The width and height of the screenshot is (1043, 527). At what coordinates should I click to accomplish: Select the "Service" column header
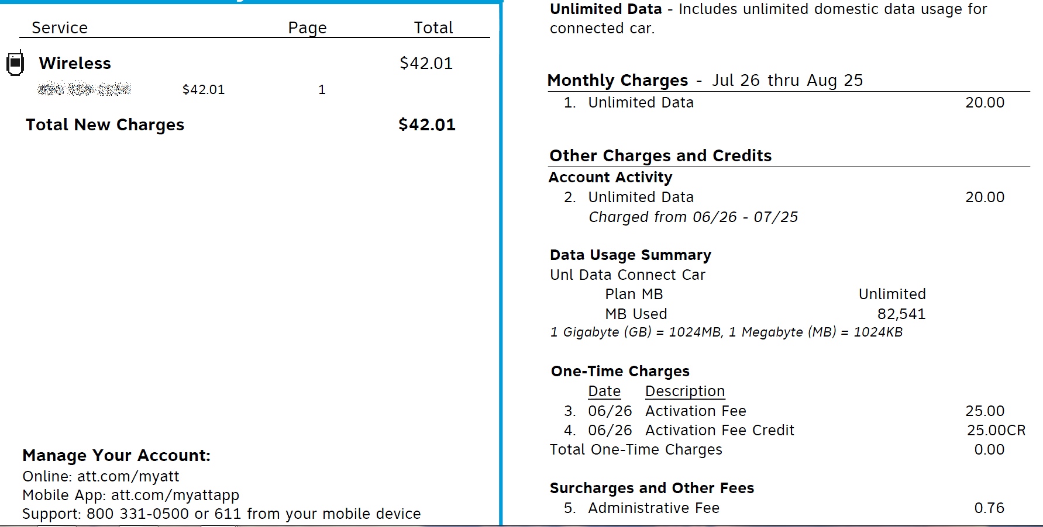click(60, 27)
